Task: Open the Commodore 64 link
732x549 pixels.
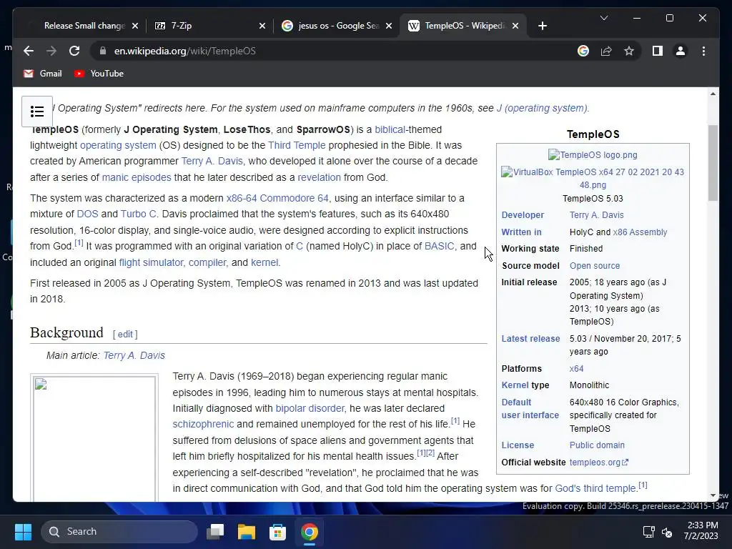Action: [294, 198]
